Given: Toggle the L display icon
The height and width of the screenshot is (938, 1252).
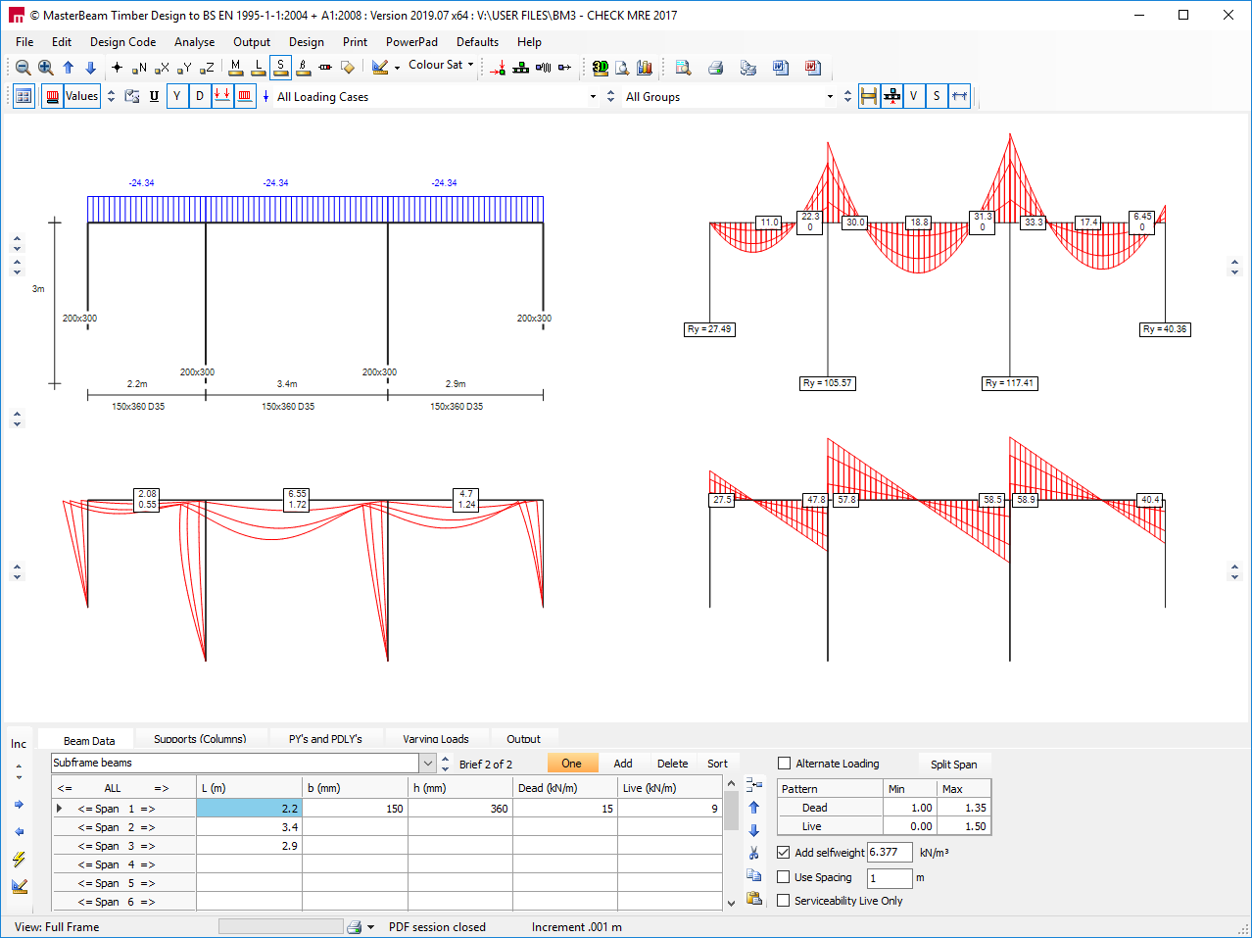Looking at the screenshot, I should 258,67.
